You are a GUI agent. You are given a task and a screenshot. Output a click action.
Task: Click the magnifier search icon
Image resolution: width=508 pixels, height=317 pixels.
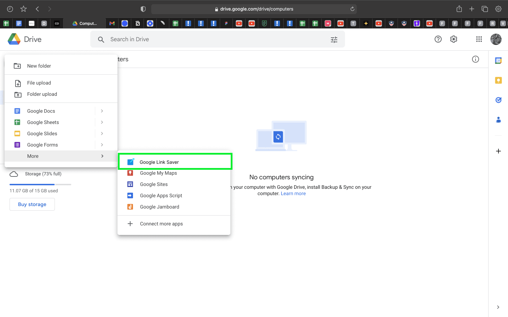click(101, 39)
